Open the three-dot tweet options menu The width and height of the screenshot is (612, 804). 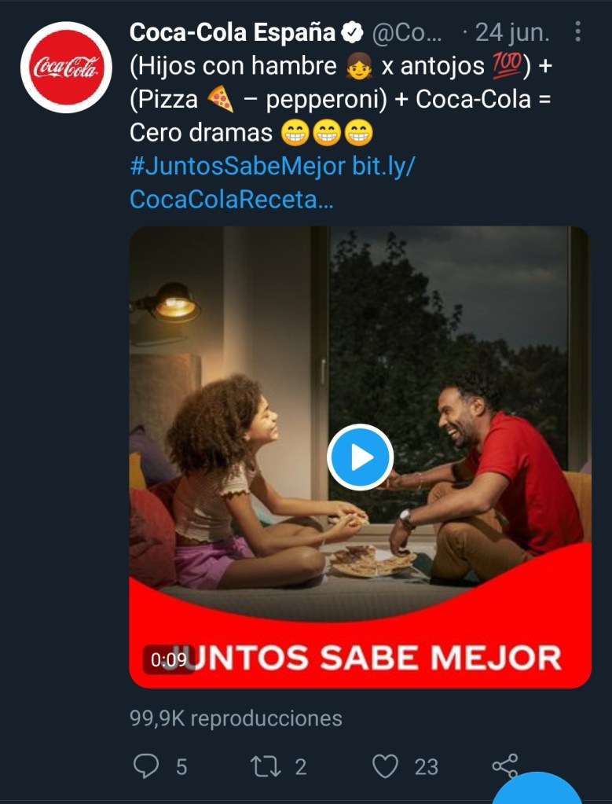pos(577,31)
